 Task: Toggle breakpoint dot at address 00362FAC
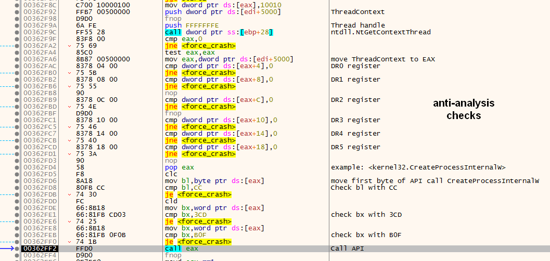pos(17,66)
